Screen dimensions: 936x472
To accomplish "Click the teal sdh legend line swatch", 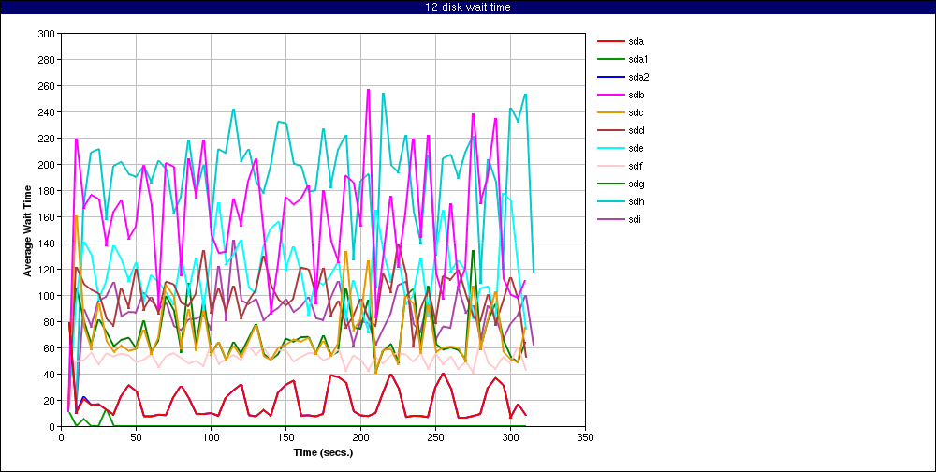I will 609,201.
